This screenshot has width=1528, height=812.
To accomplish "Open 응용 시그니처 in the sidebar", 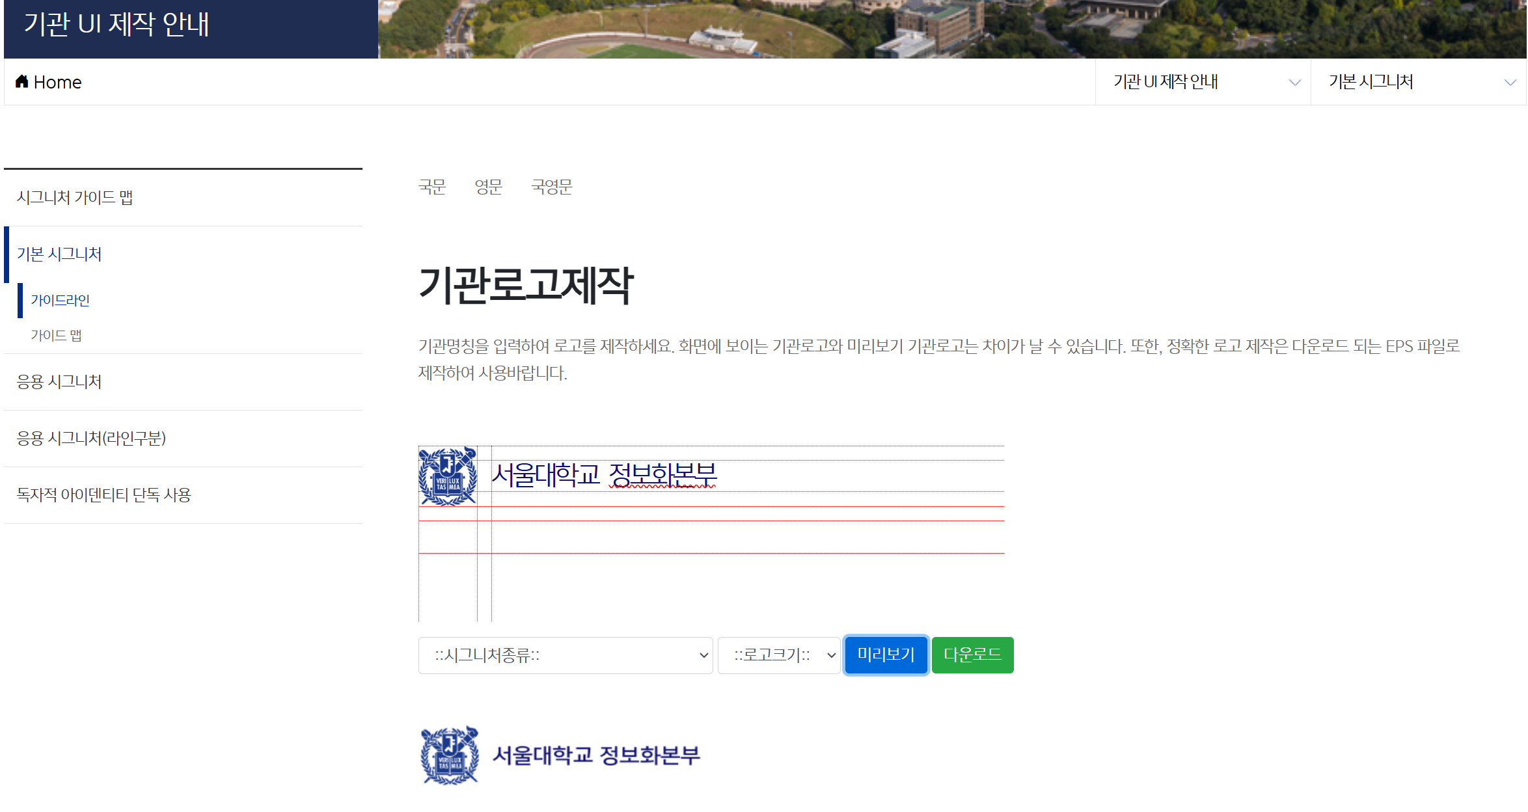I will [x=183, y=382].
